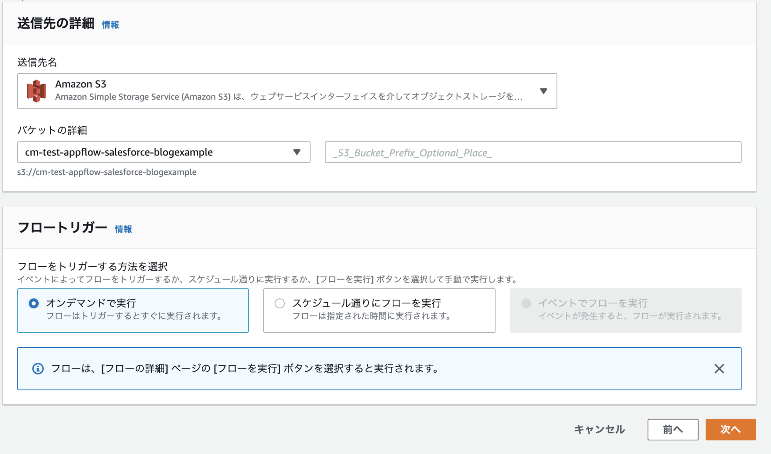Click the info circle icon in the blue banner

coord(37,369)
